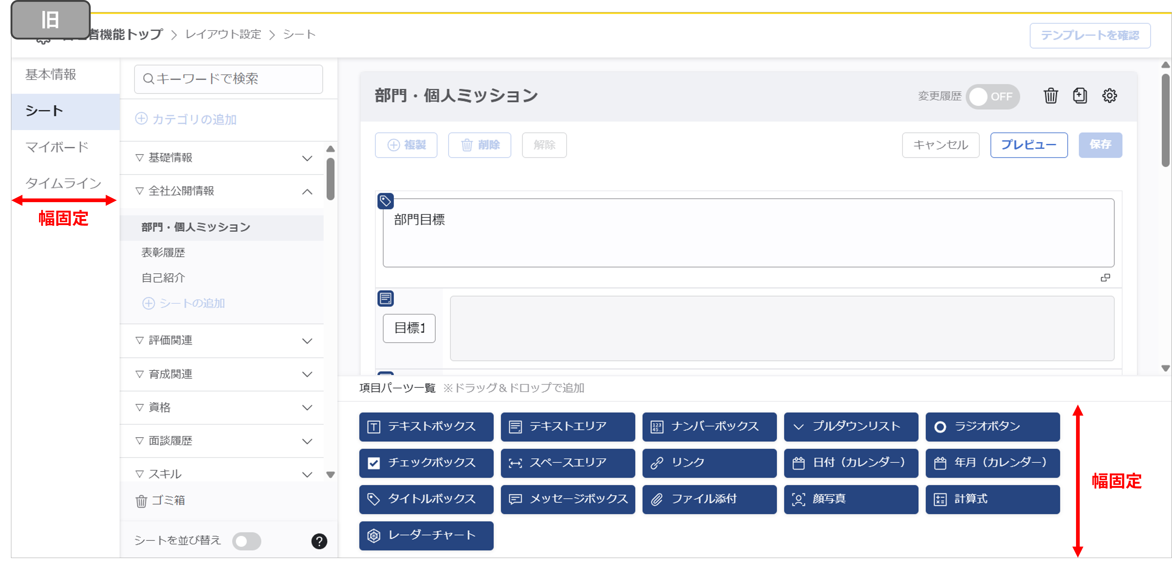Click the help question mark icon
The image size is (1172, 569).
pyautogui.click(x=319, y=541)
